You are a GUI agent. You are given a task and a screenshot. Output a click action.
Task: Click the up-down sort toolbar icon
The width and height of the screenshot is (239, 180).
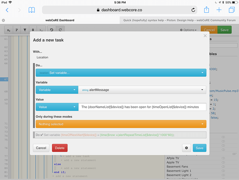pyautogui.click(x=33, y=30)
